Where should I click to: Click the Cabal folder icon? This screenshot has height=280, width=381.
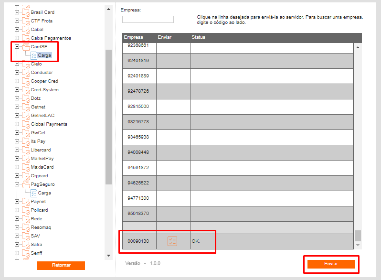(26, 30)
